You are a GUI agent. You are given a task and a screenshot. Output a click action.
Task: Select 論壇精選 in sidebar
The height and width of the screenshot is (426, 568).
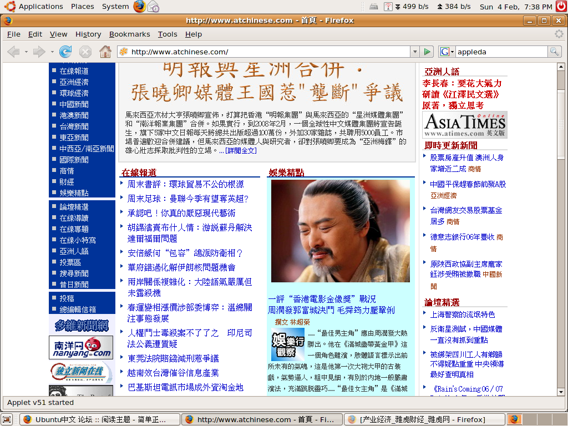pos(74,207)
